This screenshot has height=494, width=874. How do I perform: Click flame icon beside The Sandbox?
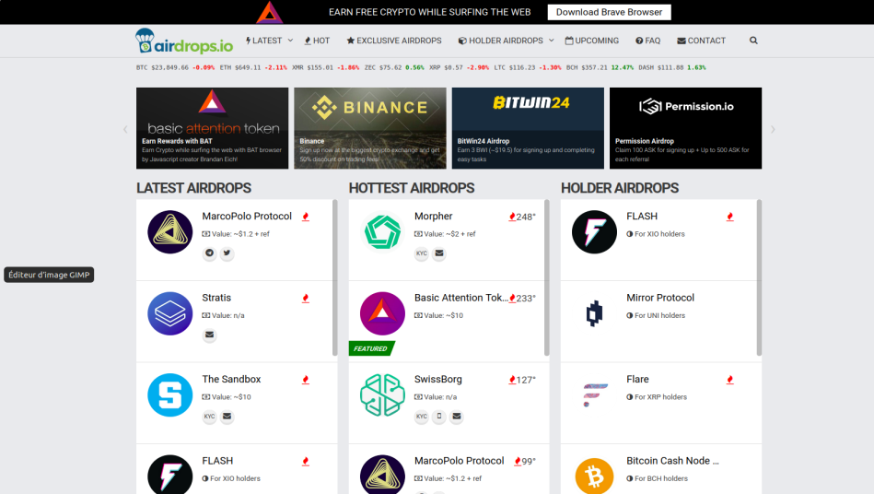(x=306, y=380)
